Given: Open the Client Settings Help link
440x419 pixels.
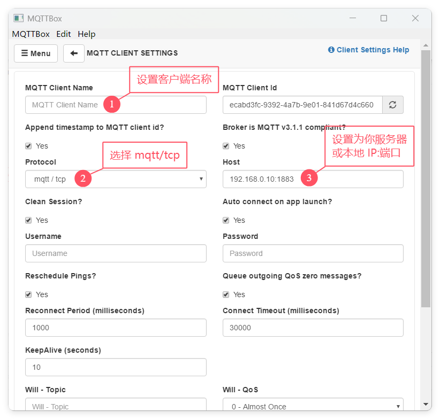Looking at the screenshot, I should pyautogui.click(x=368, y=50).
